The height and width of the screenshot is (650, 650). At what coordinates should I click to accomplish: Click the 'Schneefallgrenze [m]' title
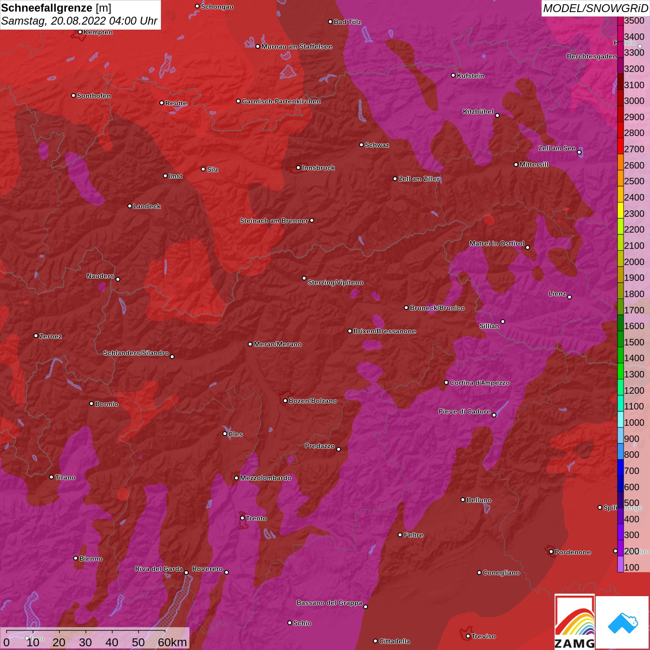56,8
